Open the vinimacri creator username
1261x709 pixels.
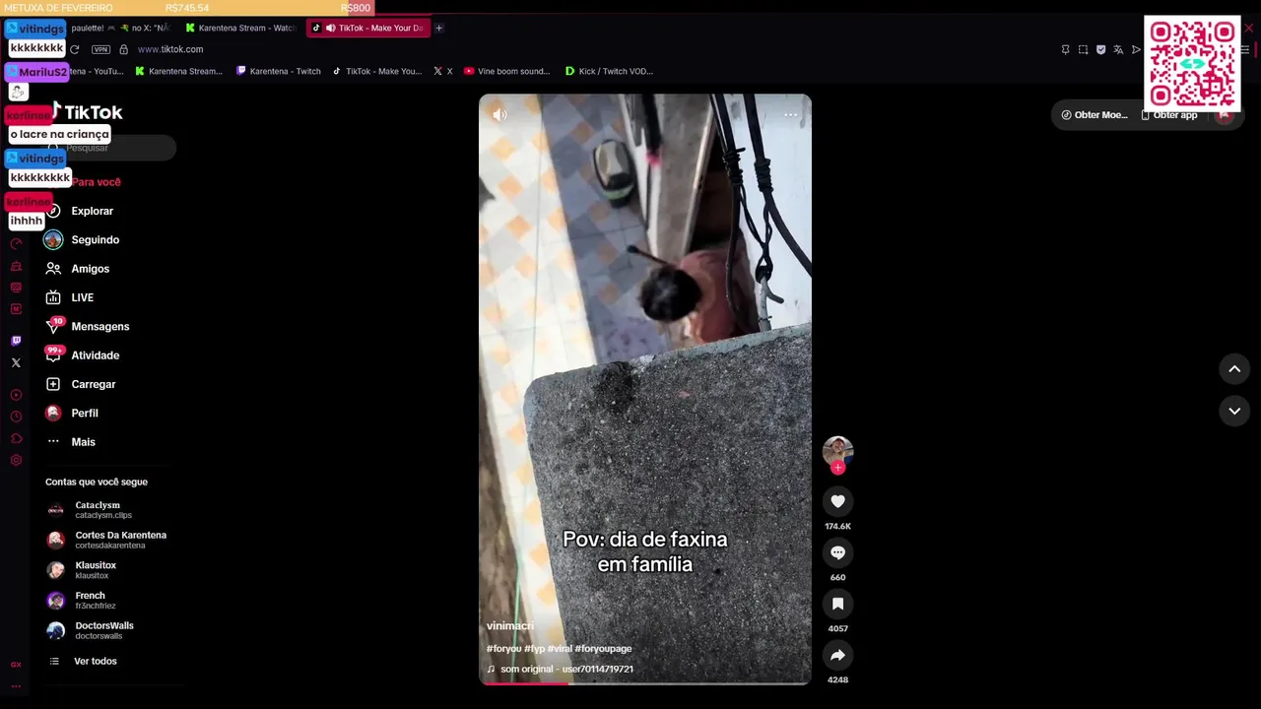coord(510,626)
